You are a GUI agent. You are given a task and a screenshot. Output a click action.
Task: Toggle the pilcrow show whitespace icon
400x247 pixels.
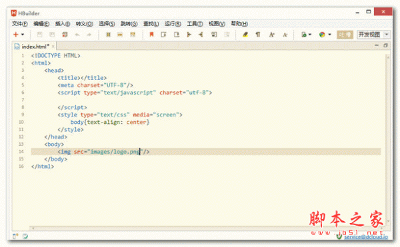(x=258, y=35)
